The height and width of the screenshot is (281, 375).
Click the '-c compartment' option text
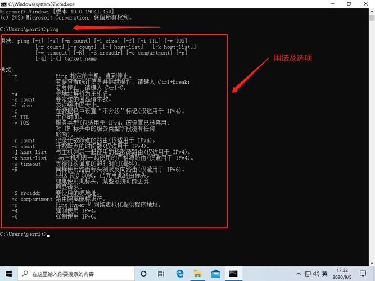tap(32, 199)
